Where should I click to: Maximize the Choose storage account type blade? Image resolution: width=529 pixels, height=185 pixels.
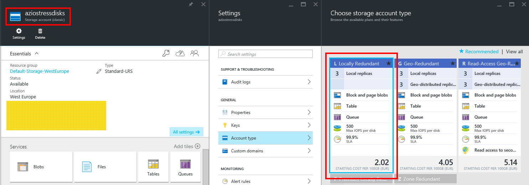pos(512,4)
